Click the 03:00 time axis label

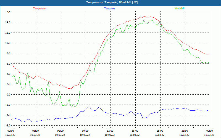pyautogui.click(x=35, y=131)
